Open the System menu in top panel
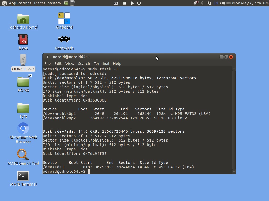The width and height of the screenshot is (269, 201). [54, 3]
